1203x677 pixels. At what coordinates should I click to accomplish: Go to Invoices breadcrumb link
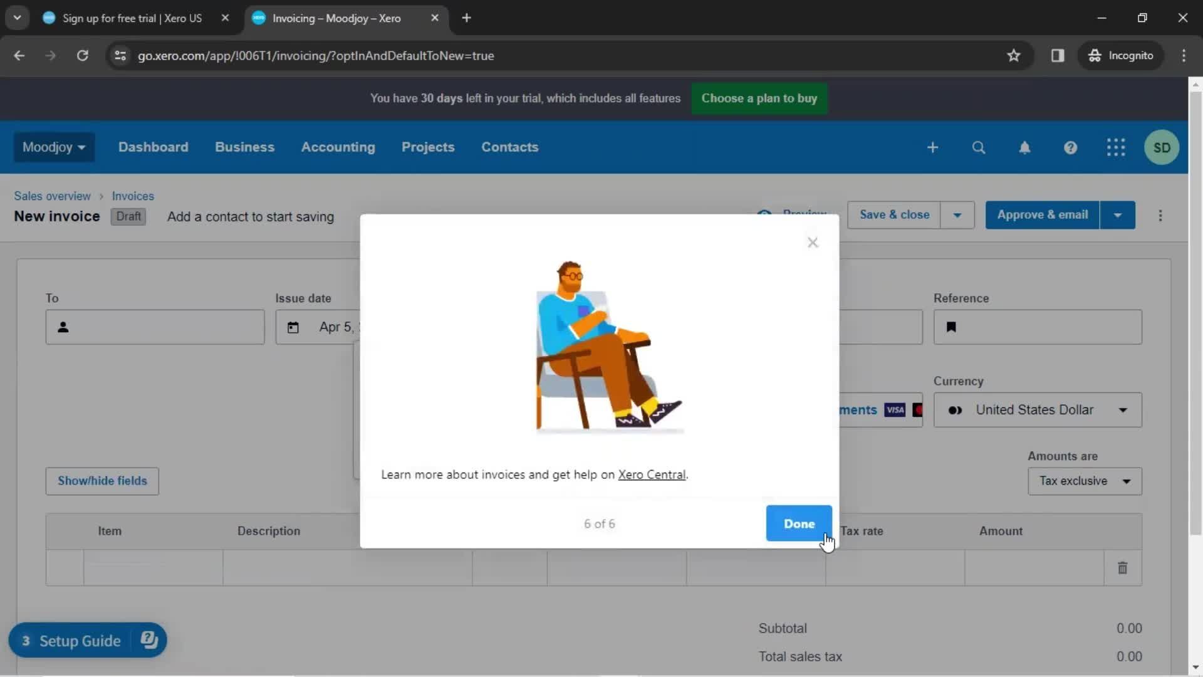pos(132,196)
